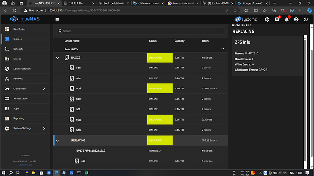314x176 pixels.
Task: Click the power button icon
Action: tap(306, 20)
